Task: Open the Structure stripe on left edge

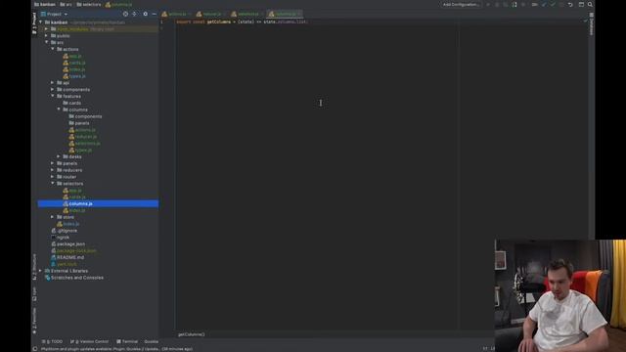Action: pyautogui.click(x=34, y=266)
